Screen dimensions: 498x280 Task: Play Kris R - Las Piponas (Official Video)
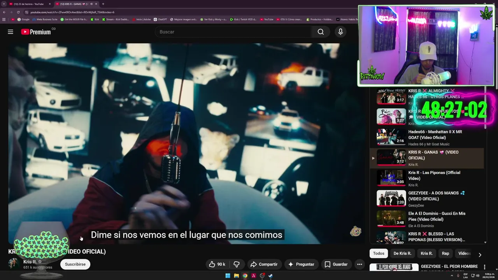coord(426,178)
